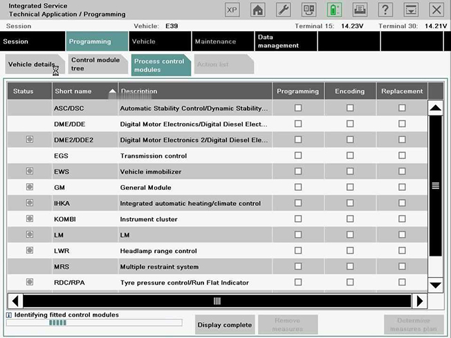Click the 'Integrated automatic heating/climate control' row
451x338 pixels.
point(217,203)
